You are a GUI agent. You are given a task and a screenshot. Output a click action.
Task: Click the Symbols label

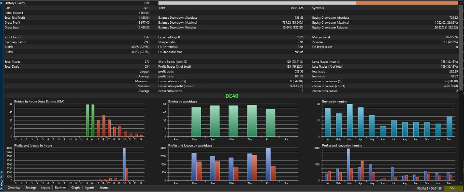pyautogui.click(x=318, y=8)
